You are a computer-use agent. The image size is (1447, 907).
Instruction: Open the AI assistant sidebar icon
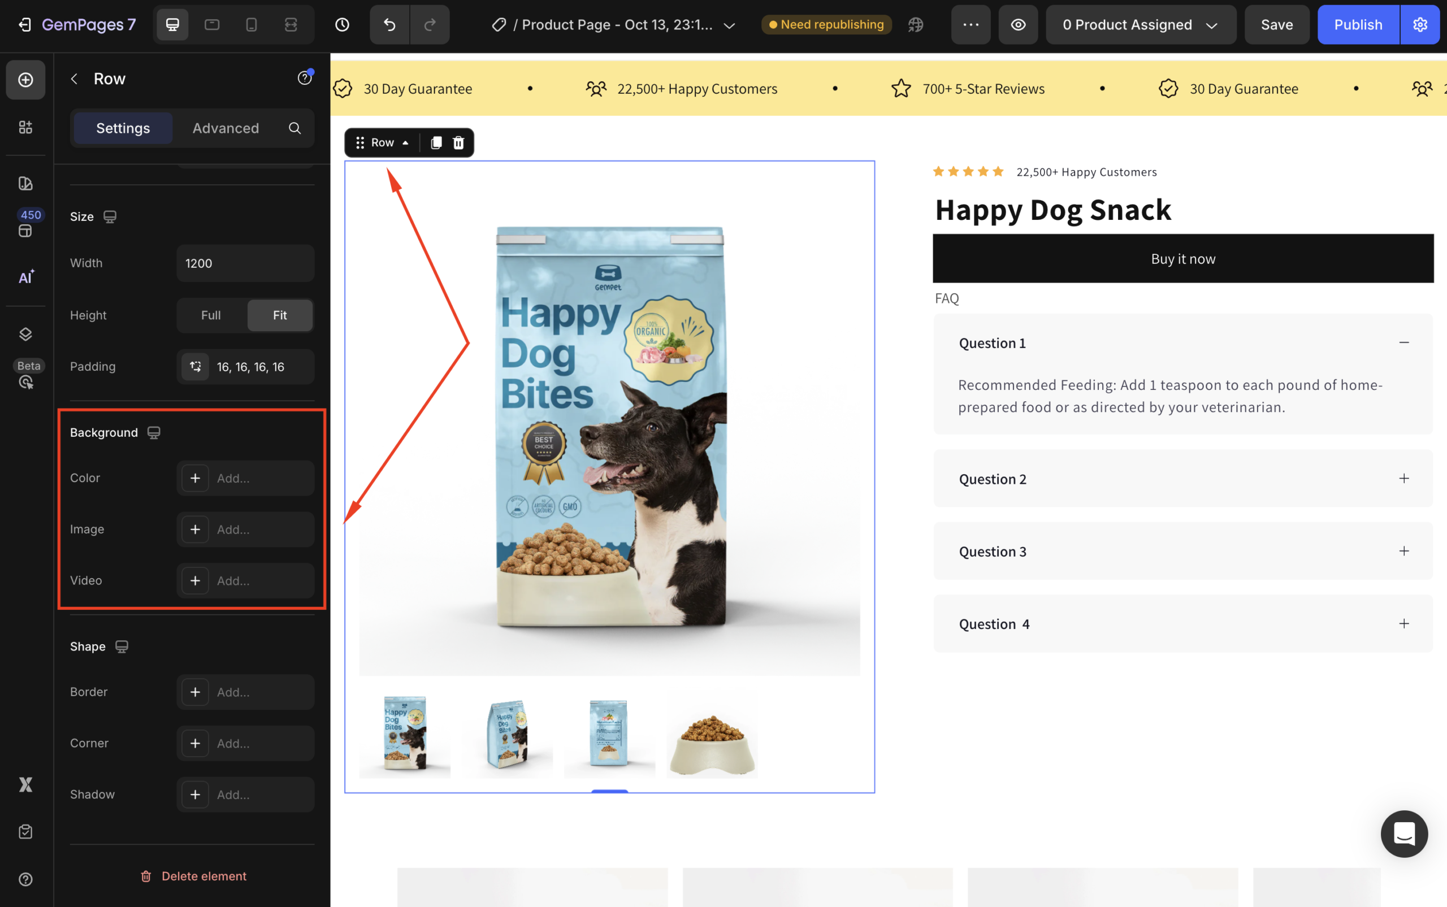(x=25, y=277)
